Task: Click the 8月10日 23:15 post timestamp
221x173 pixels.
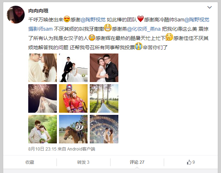Action: (42, 149)
